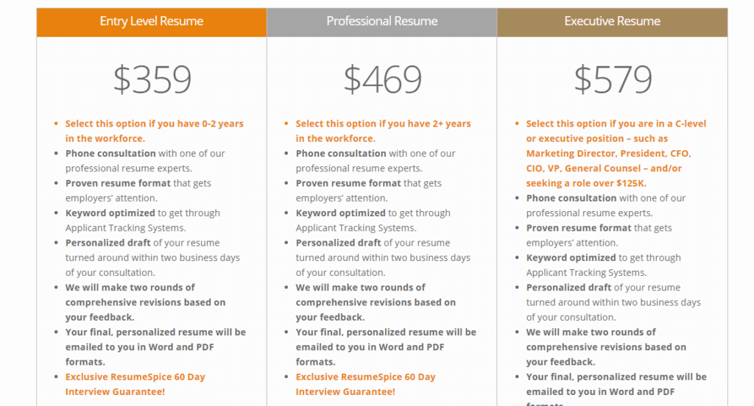Image resolution: width=754 pixels, height=406 pixels.
Task: Click the $469 price
Action: coord(382,79)
